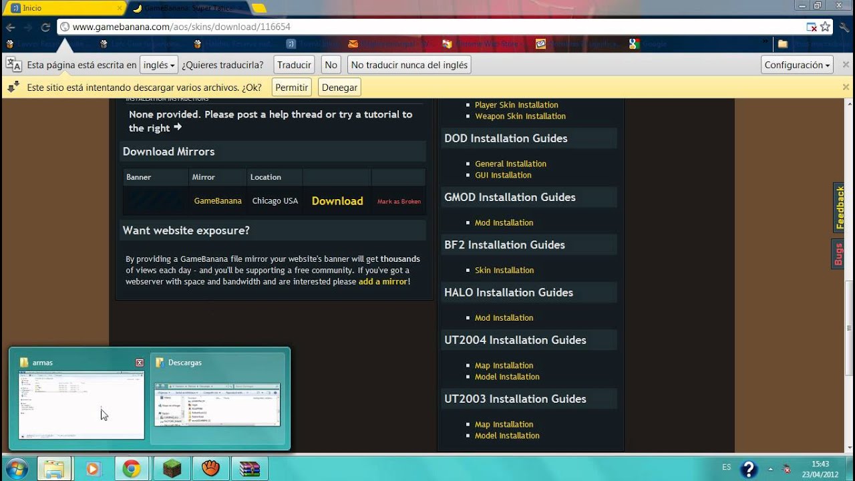Open WinRAR from the taskbar
The width and height of the screenshot is (855, 481).
[x=250, y=468]
